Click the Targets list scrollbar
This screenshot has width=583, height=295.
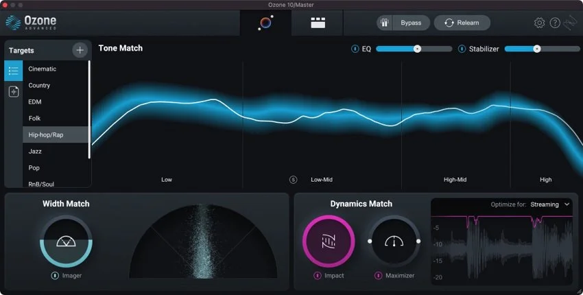[89, 110]
